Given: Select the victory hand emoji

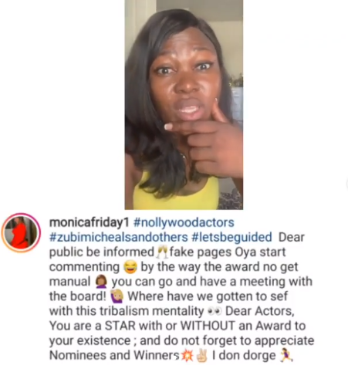Looking at the screenshot, I should click(x=201, y=356).
